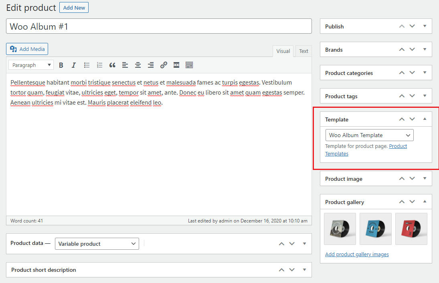Click the Add New button
Image resolution: width=439 pixels, height=283 pixels.
(x=74, y=8)
